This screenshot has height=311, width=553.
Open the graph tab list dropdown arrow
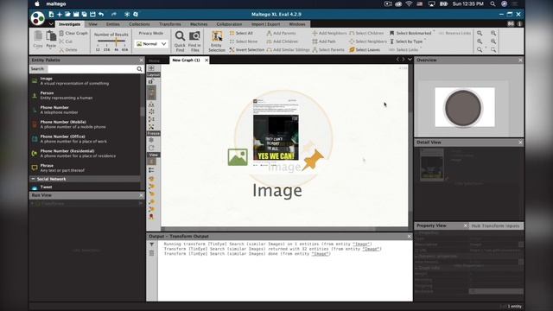click(410, 60)
